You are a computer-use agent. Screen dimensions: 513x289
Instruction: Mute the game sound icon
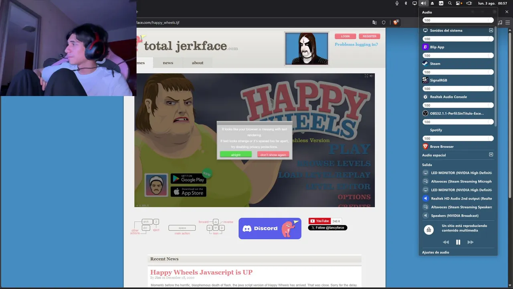click(x=371, y=76)
